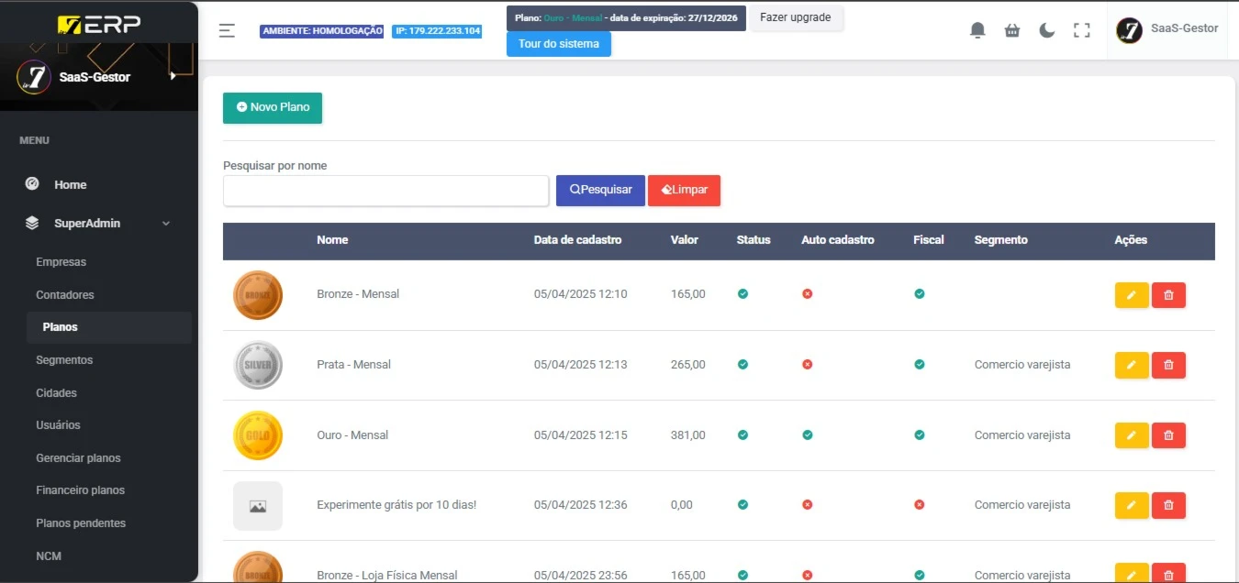Click the Data de cadastro column header
The height and width of the screenshot is (583, 1239).
577,240
